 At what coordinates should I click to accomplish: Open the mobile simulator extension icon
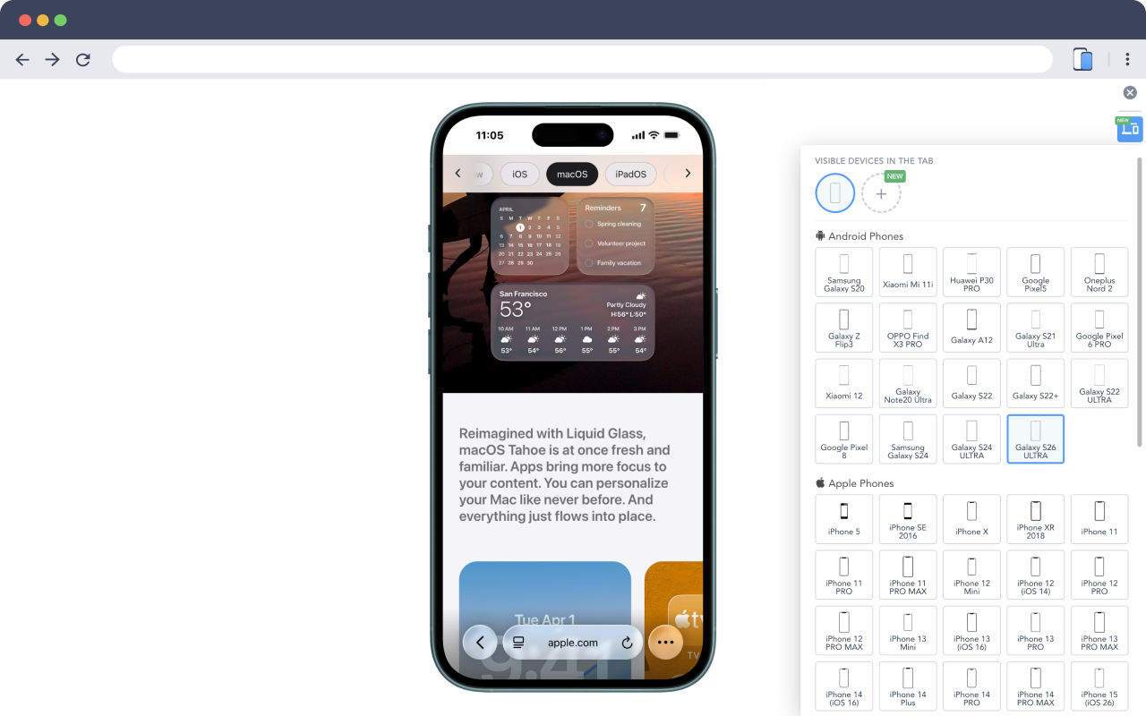[1082, 60]
